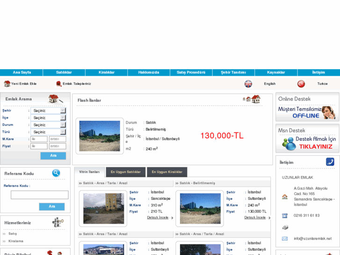
Task: Select the British flag language icon
Action: (248, 84)
